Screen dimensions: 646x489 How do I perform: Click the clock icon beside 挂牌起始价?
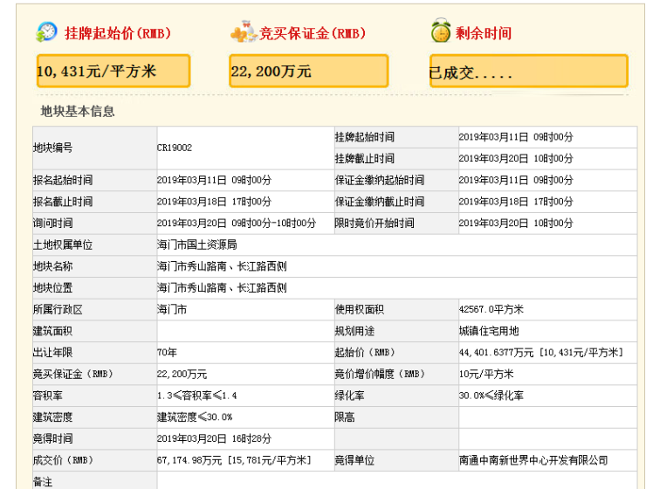click(x=46, y=31)
